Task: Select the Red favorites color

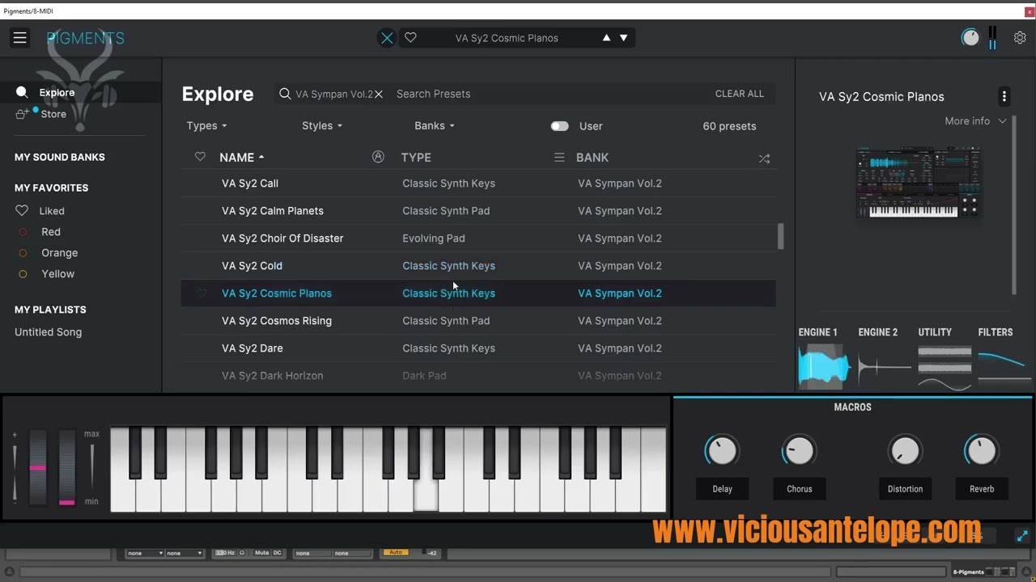Action: pyautogui.click(x=51, y=232)
